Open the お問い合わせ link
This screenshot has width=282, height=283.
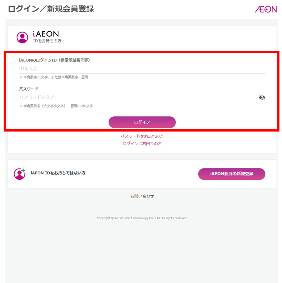[x=142, y=196]
